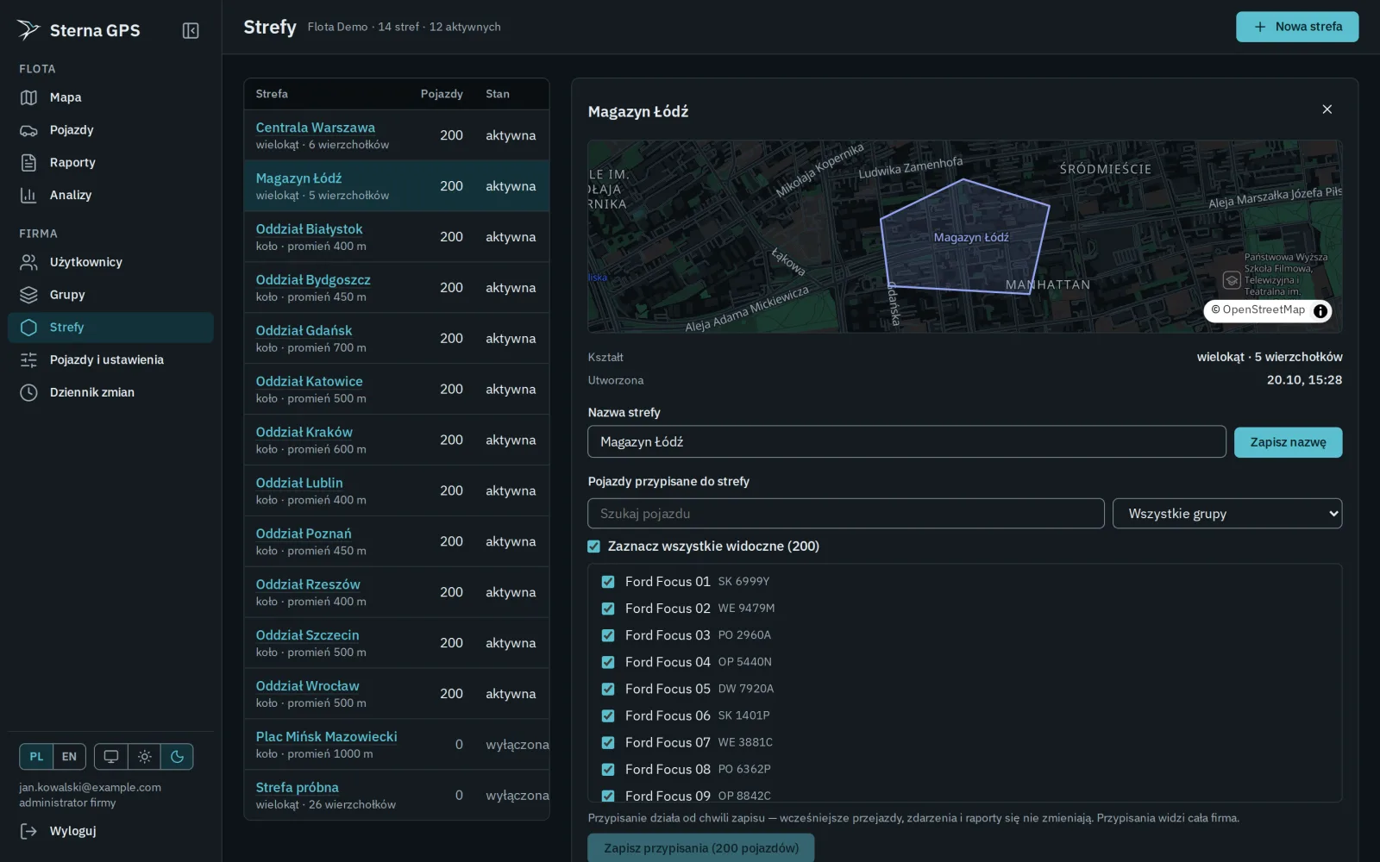Switch to light theme sun icon

click(x=144, y=757)
